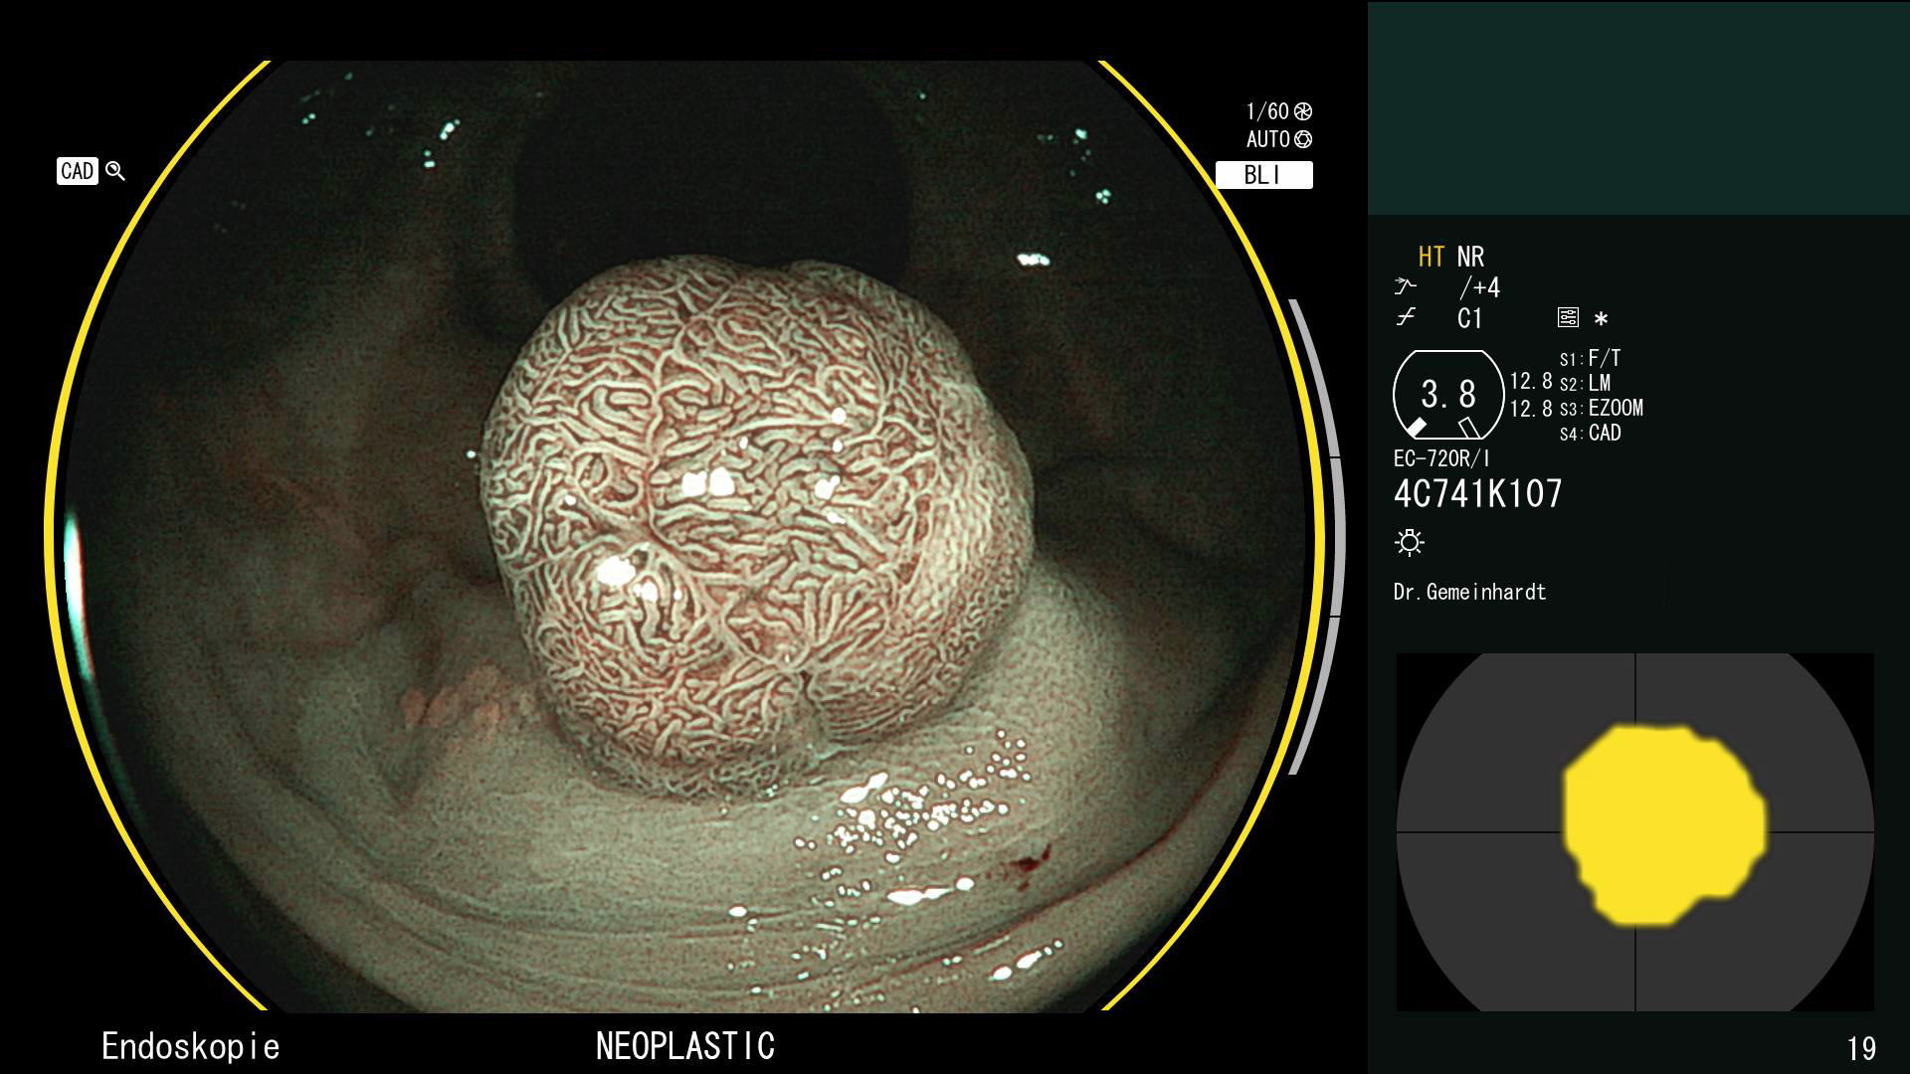Click the NEOPLASTIC classification label

[x=684, y=1046]
